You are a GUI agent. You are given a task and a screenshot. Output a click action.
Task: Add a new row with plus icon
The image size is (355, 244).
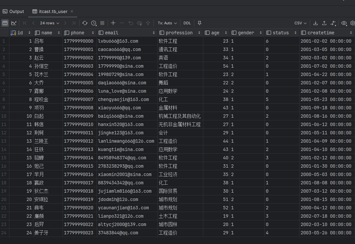click(x=113, y=23)
